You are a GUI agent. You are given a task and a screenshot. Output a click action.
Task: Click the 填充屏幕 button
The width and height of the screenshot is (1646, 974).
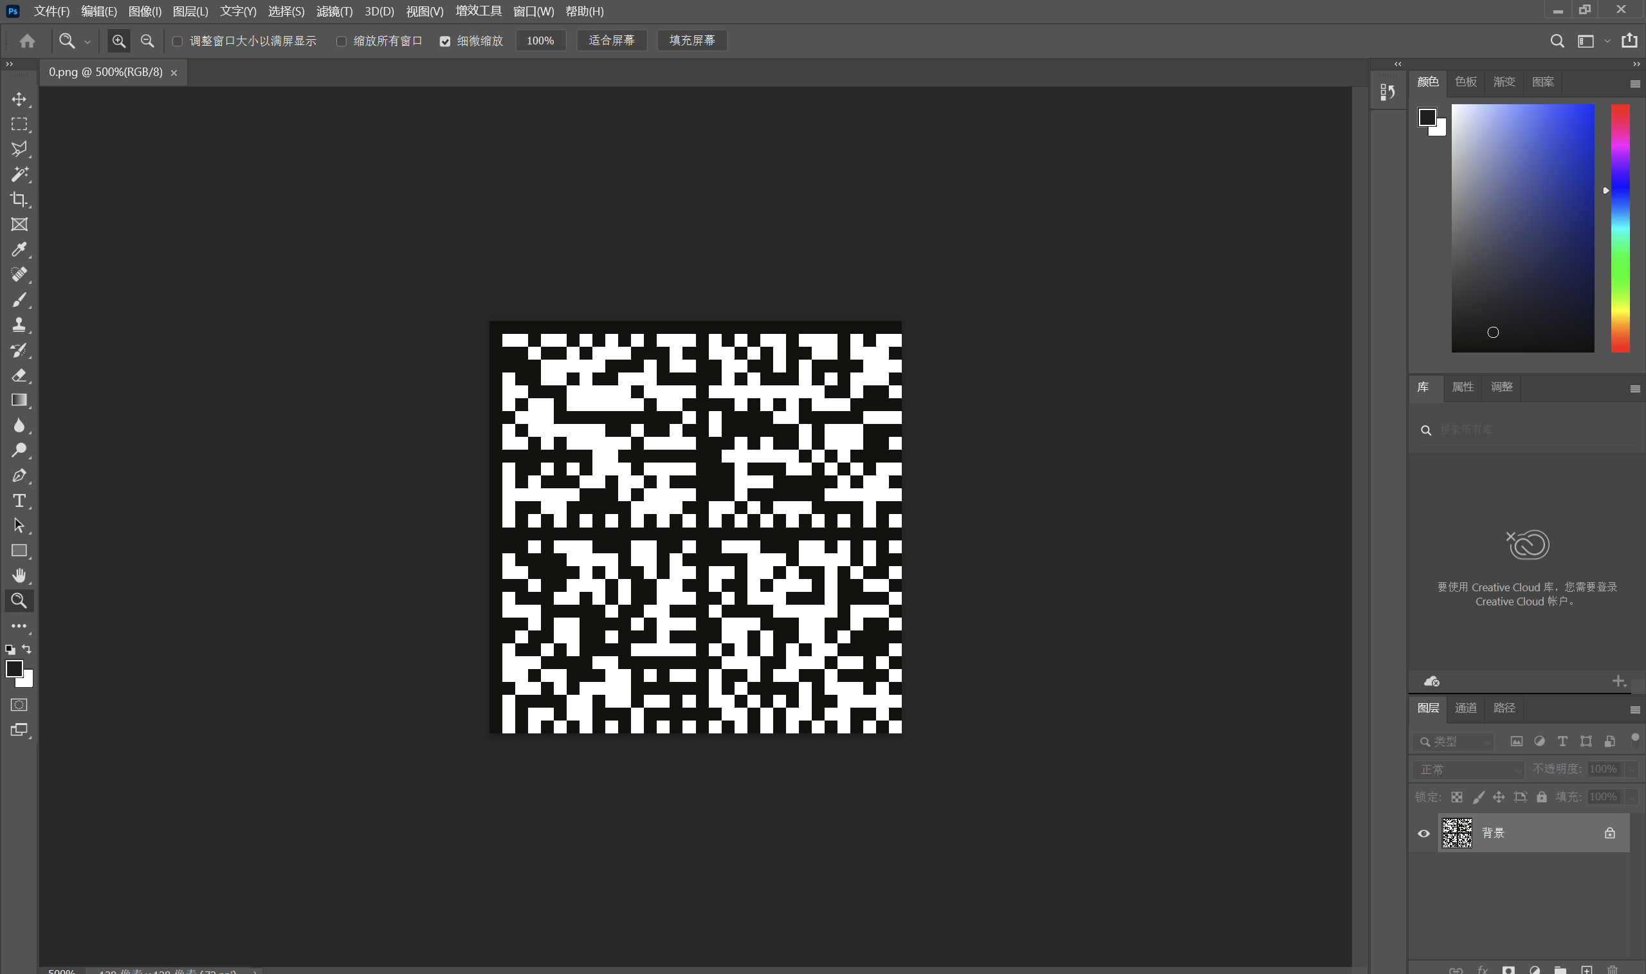pyautogui.click(x=692, y=41)
